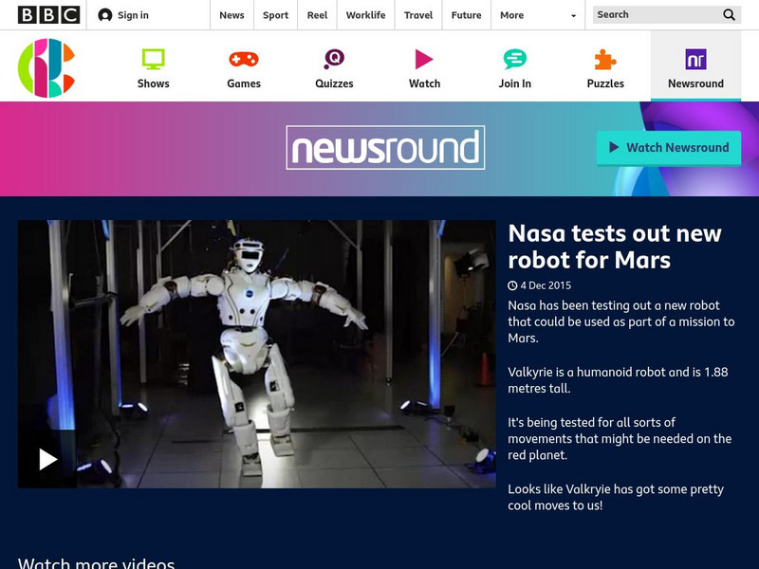The height and width of the screenshot is (569, 759).
Task: Click the search magnifying glass icon
Action: click(729, 15)
